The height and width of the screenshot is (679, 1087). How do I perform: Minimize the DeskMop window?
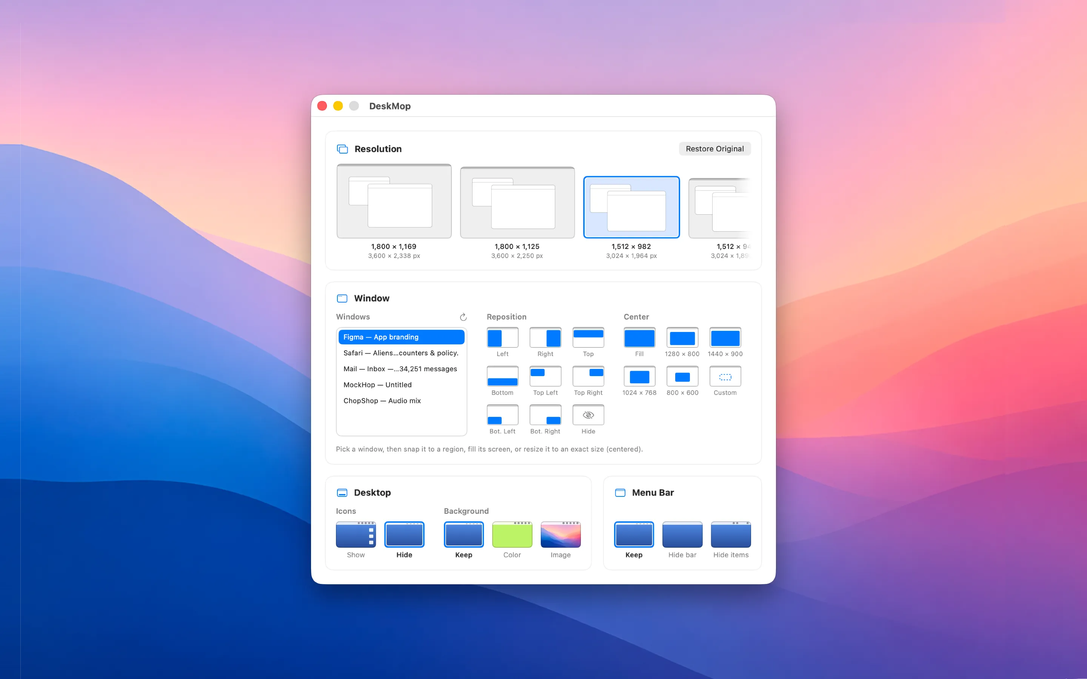point(338,106)
